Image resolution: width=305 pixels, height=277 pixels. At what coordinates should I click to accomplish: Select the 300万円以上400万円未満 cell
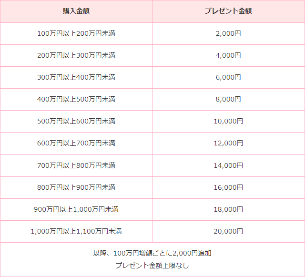pyautogui.click(x=76, y=77)
